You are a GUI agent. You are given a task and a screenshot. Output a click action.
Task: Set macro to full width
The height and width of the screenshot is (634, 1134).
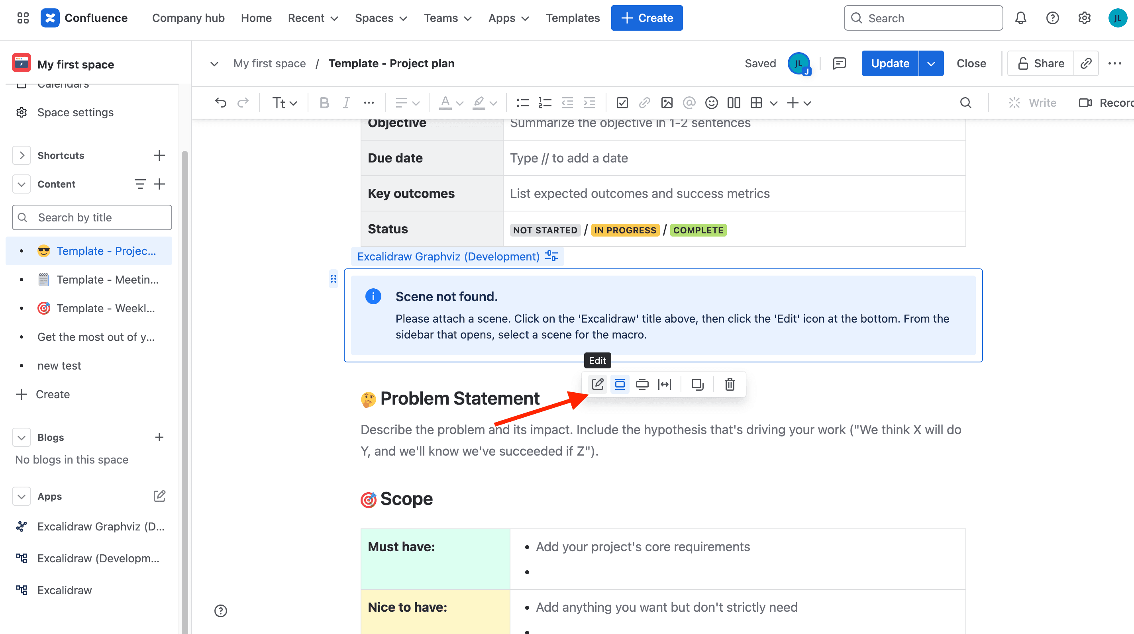point(665,384)
